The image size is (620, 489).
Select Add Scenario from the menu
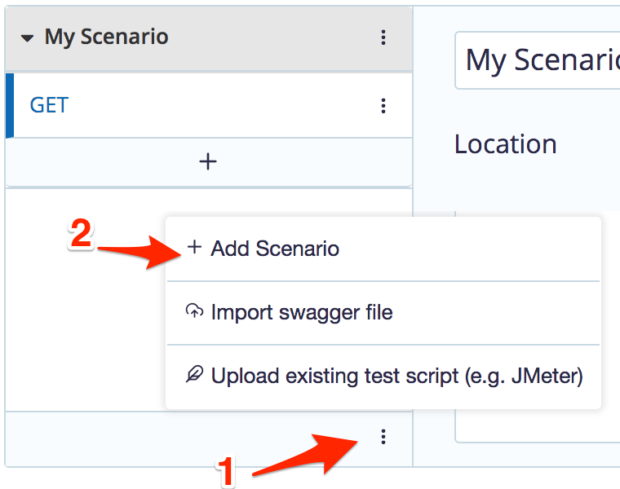pos(383,249)
